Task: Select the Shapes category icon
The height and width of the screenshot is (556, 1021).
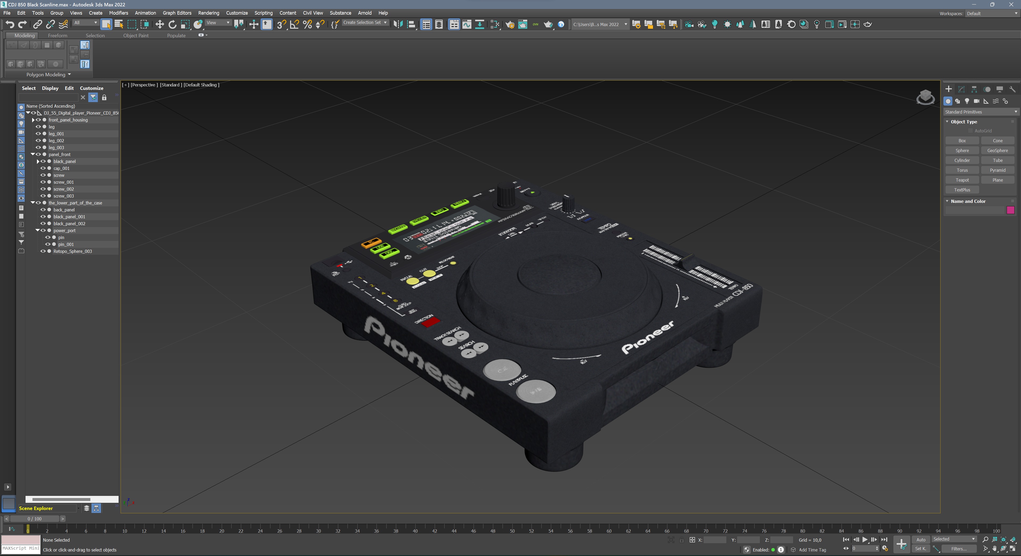Action: click(x=957, y=101)
